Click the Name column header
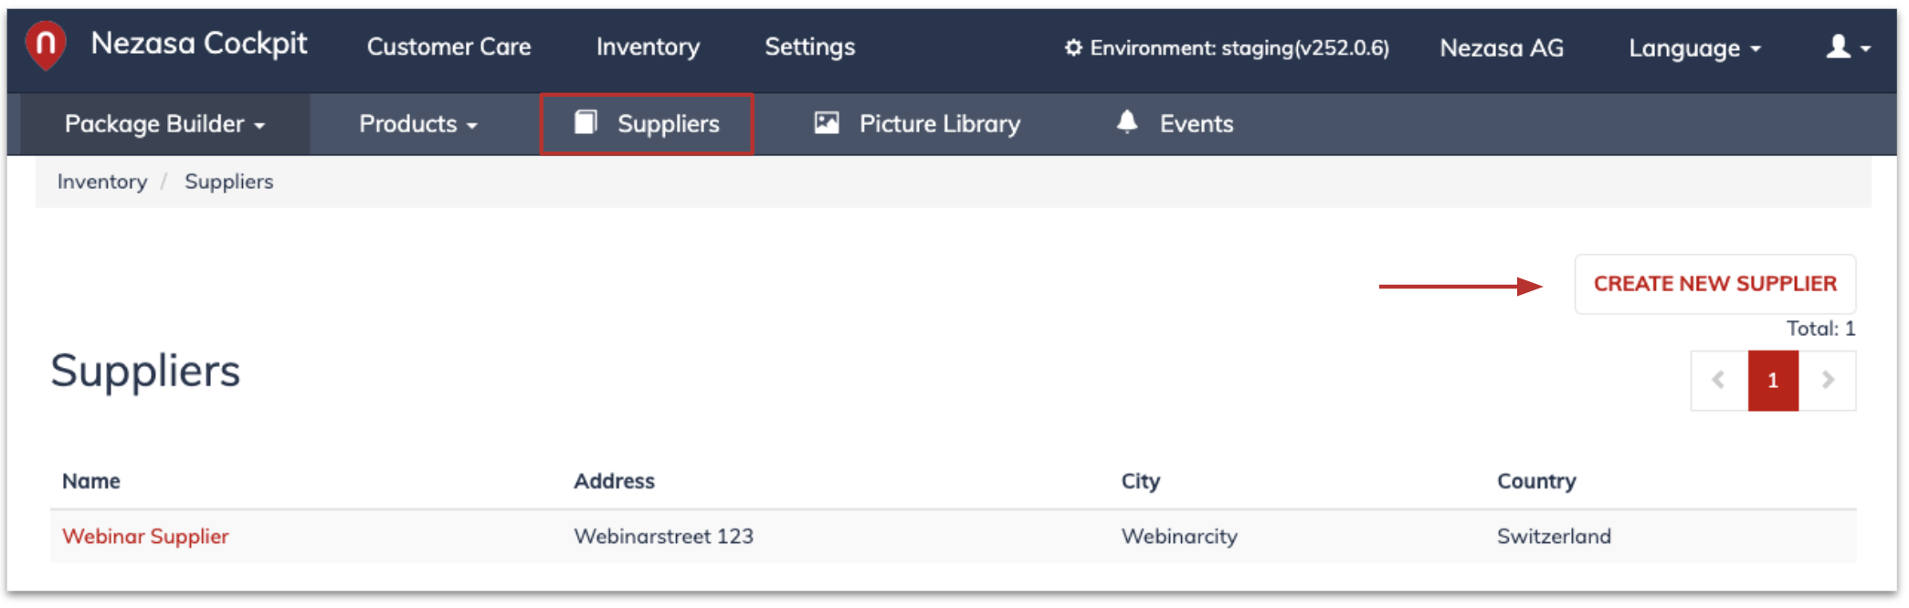Image resolution: width=1909 pixels, height=608 pixels. [x=91, y=481]
